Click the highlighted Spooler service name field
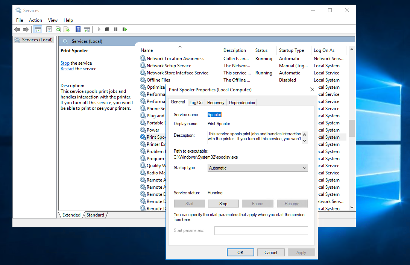410x265 pixels. pos(214,115)
